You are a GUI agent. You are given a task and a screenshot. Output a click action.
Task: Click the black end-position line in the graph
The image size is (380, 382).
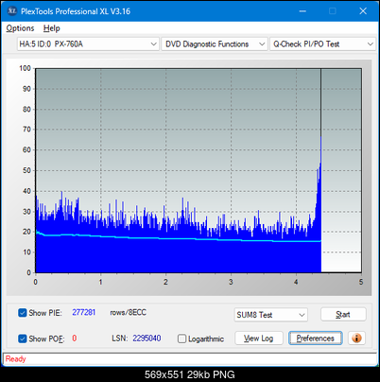pyautogui.click(x=321, y=101)
